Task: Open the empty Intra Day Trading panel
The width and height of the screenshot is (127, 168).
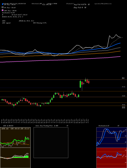Action: [51, 143]
